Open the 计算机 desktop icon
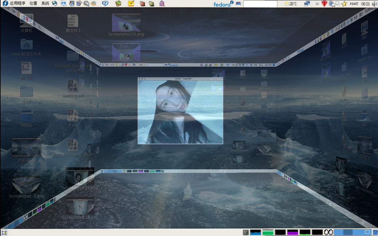Image resolution: width=378 pixels, height=236 pixels. click(27, 23)
